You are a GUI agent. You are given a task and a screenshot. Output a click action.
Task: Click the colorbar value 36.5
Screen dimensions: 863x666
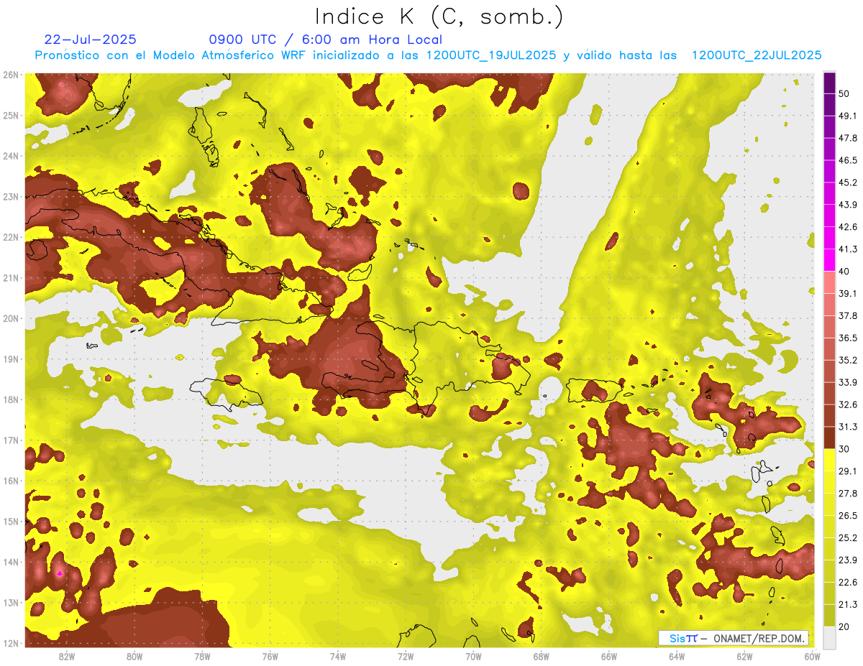(848, 338)
